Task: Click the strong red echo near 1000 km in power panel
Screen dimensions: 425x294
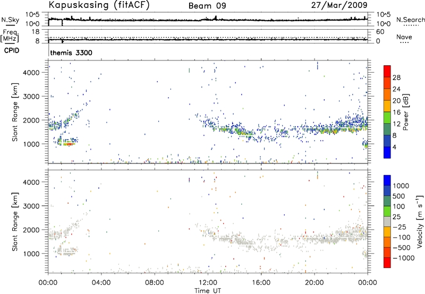Action: (x=69, y=144)
